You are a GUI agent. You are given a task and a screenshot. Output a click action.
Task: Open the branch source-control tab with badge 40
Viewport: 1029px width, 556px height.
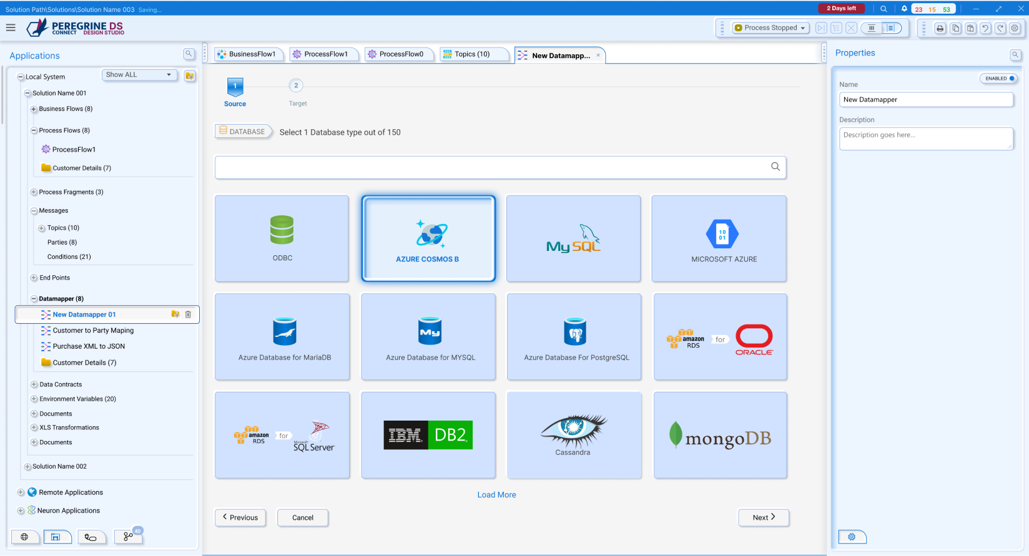click(x=128, y=537)
